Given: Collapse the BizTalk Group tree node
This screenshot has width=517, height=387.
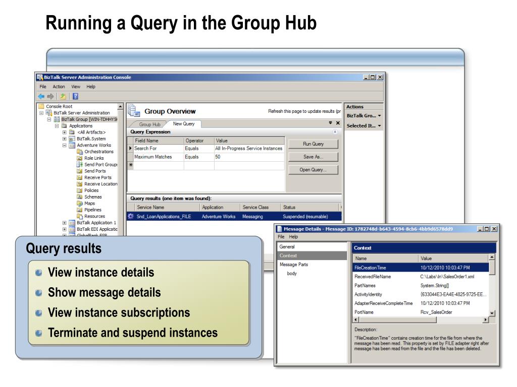Looking at the screenshot, I should click(x=49, y=119).
